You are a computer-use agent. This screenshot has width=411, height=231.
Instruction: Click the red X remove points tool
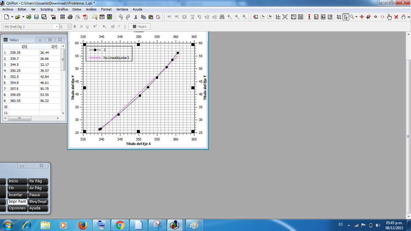pos(396,17)
